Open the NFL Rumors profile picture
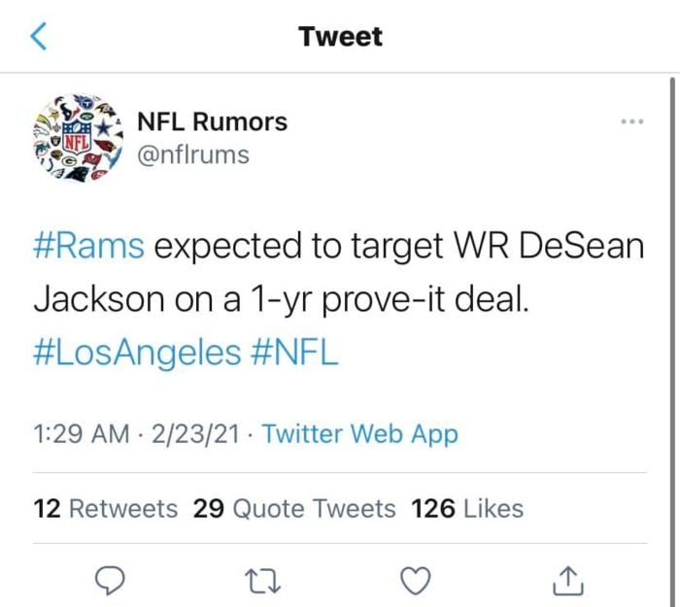Viewport: 680px width, 607px height. point(75,137)
